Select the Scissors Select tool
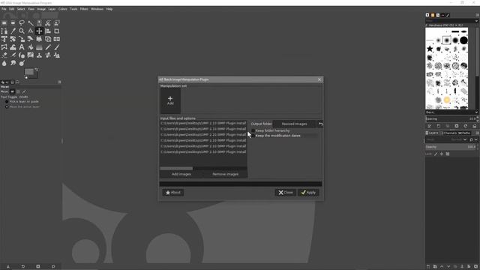This screenshot has width=480, height=270. point(48,23)
